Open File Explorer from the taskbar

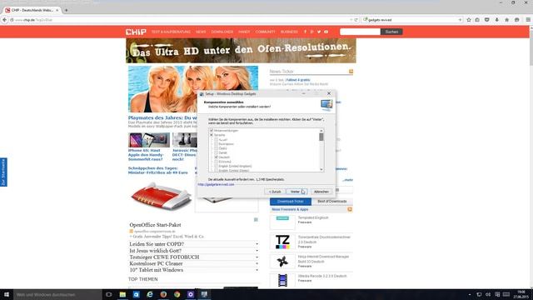coord(122,294)
